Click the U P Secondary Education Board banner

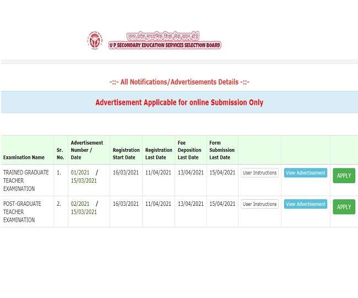pyautogui.click(x=165, y=40)
